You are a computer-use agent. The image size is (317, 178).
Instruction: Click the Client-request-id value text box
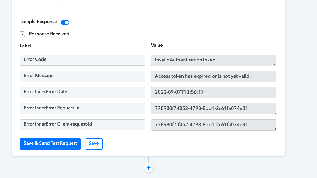click(214, 125)
